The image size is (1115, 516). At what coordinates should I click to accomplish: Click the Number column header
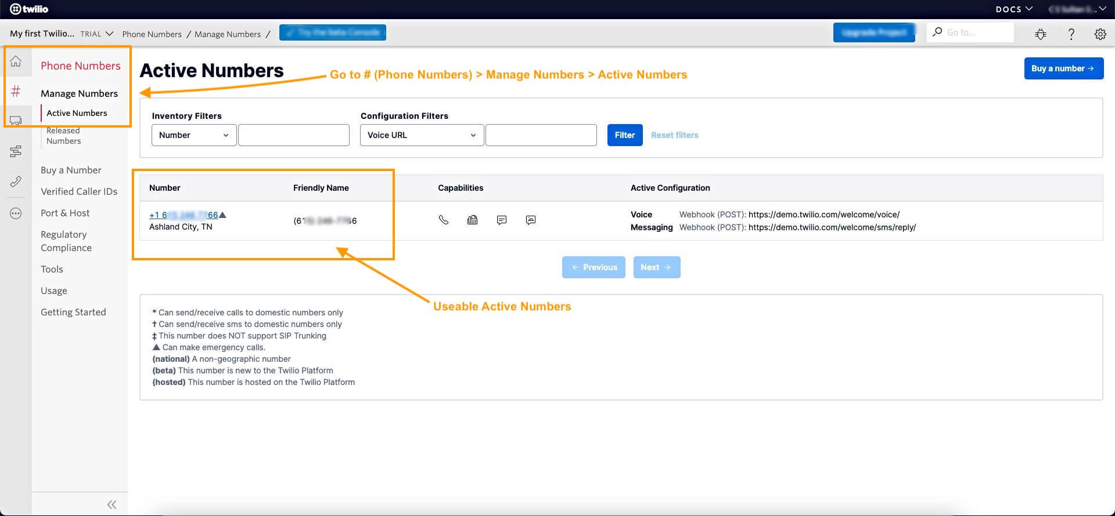[x=165, y=188]
